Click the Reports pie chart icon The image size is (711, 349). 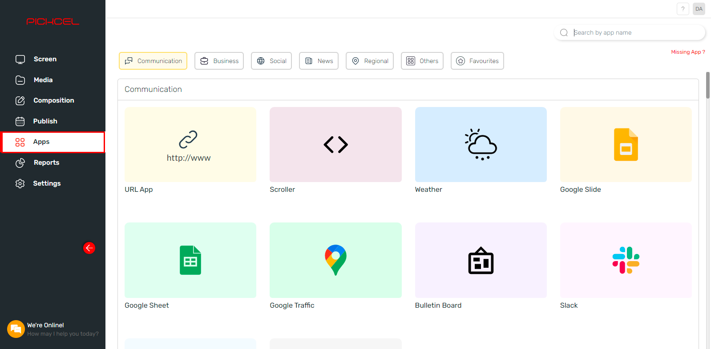click(x=20, y=163)
